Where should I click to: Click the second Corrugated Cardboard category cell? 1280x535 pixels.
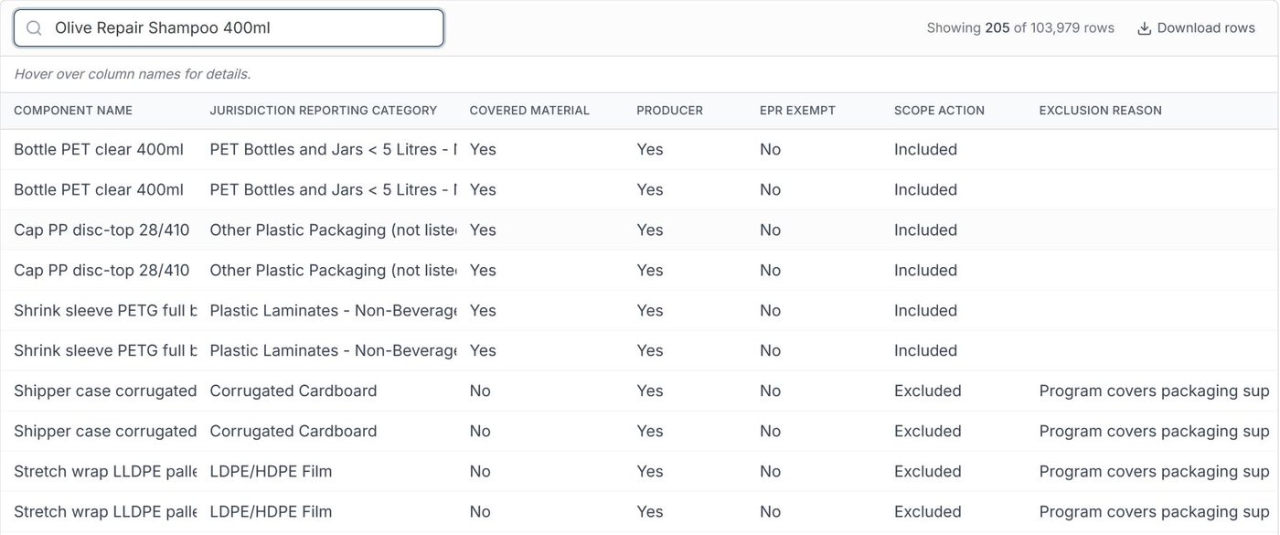click(x=293, y=432)
